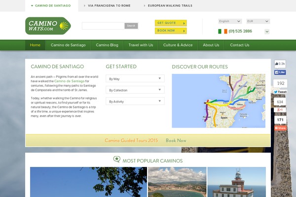
Task: Go to Home menu item
Action: (35, 45)
